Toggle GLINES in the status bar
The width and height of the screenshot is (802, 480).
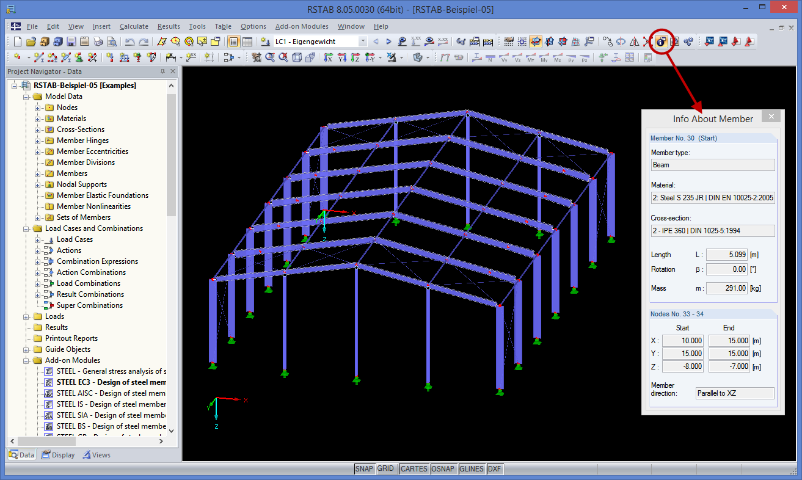(x=472, y=469)
